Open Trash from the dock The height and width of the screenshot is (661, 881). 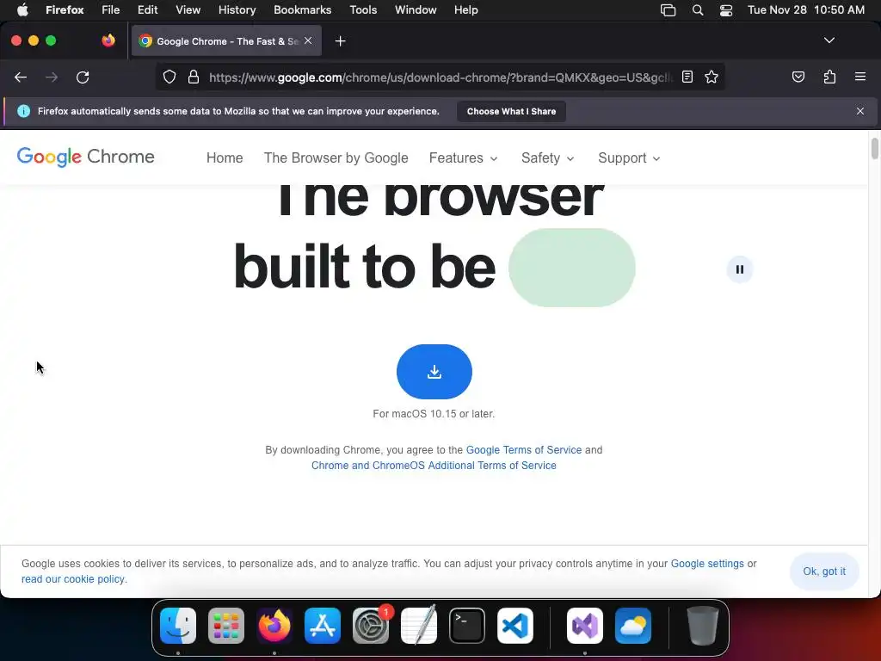[702, 626]
